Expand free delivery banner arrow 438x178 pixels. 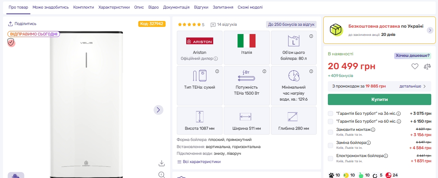[x=430, y=30]
